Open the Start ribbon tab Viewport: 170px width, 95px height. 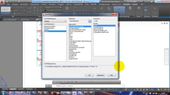click(8, 4)
